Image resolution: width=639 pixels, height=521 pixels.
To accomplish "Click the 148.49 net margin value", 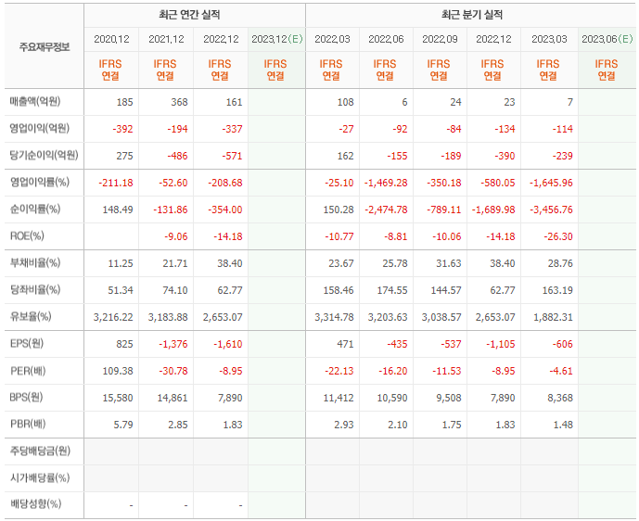I will click(x=118, y=210).
